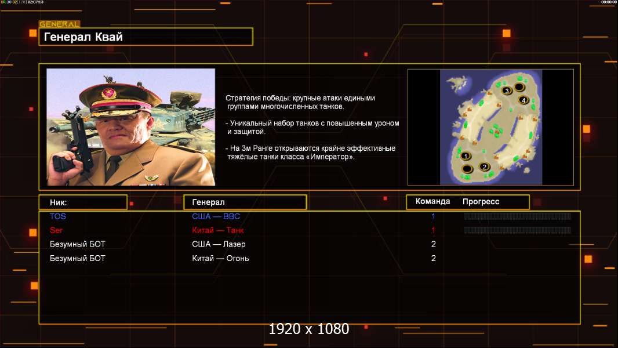Click the Безумный БОТ row with Китай — Огонь
Viewport: 618px width, 348px height.
pyautogui.click(x=310, y=259)
